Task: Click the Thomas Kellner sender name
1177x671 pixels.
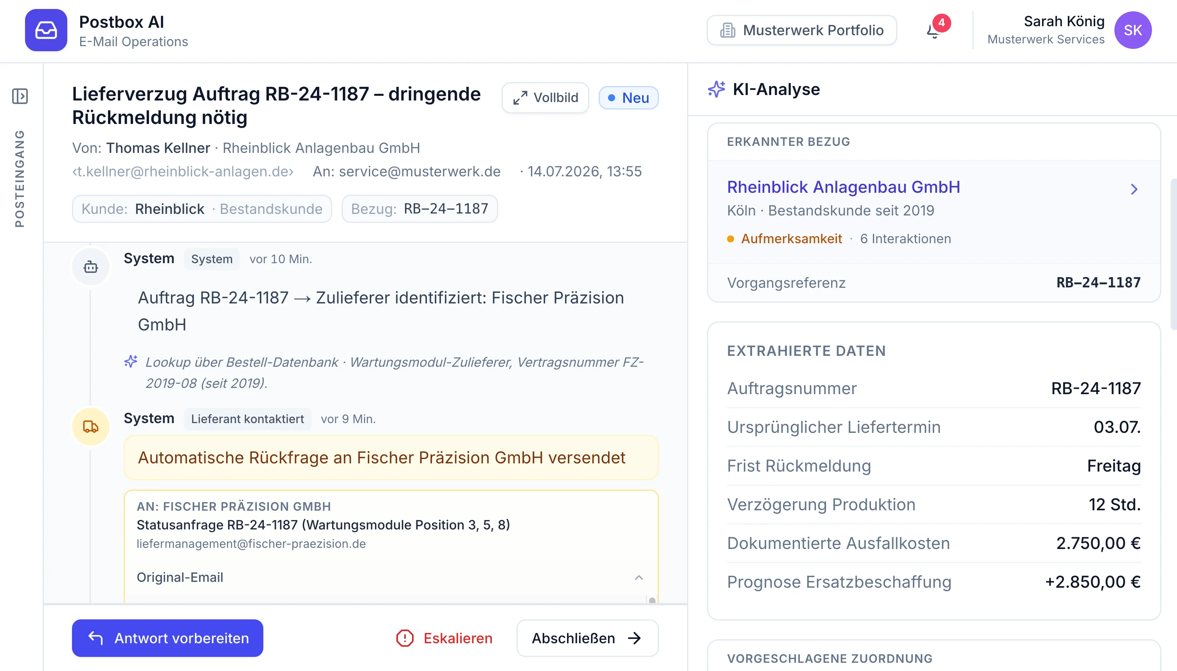Action: [x=158, y=148]
